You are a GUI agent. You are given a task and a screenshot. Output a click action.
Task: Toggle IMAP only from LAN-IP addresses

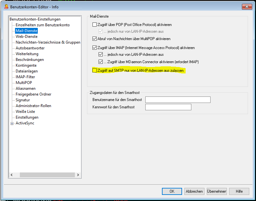click(x=101, y=55)
